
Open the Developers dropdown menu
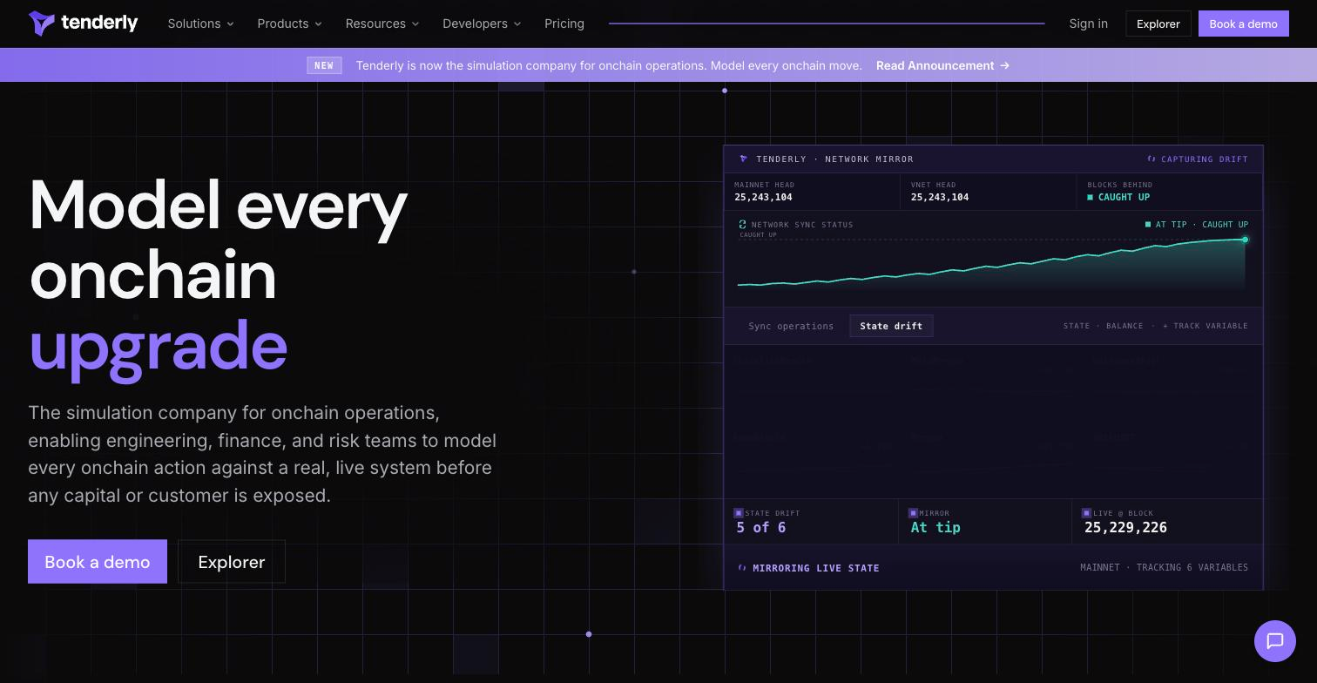pyautogui.click(x=482, y=24)
